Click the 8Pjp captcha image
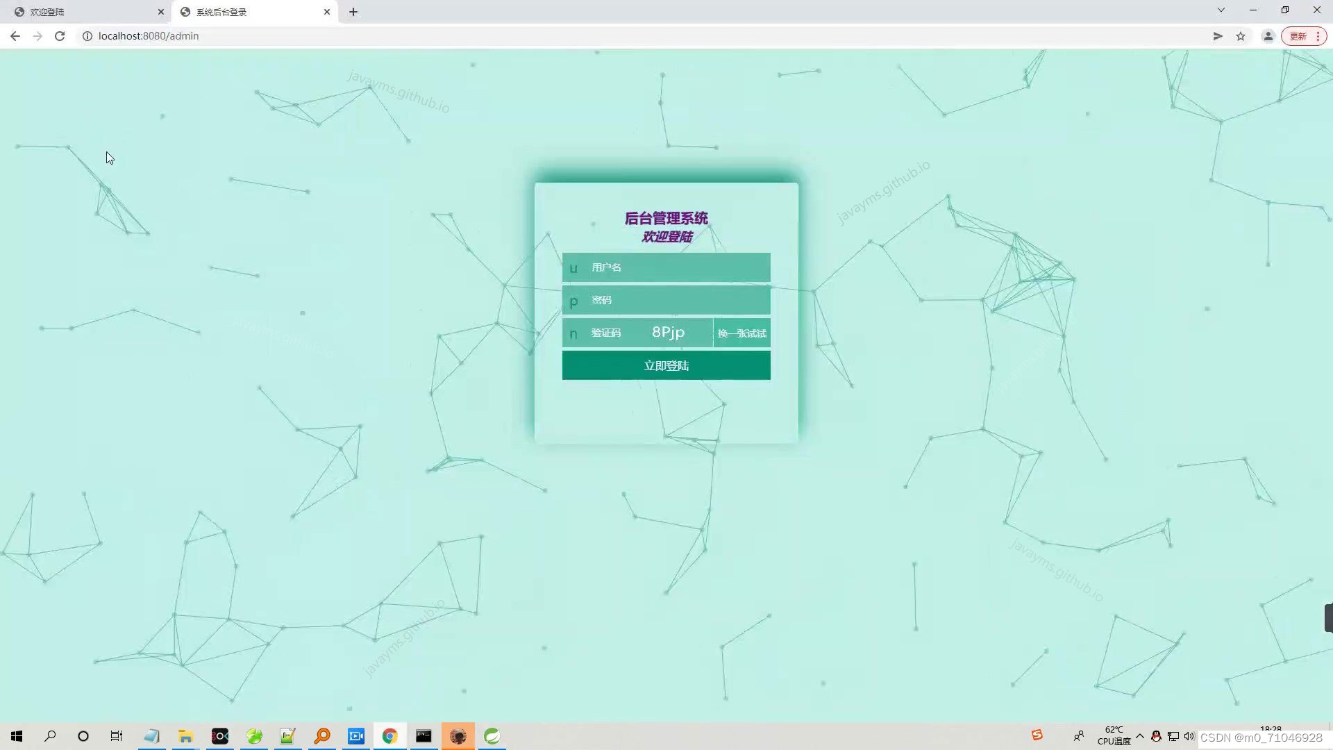The image size is (1333, 750). click(x=668, y=333)
